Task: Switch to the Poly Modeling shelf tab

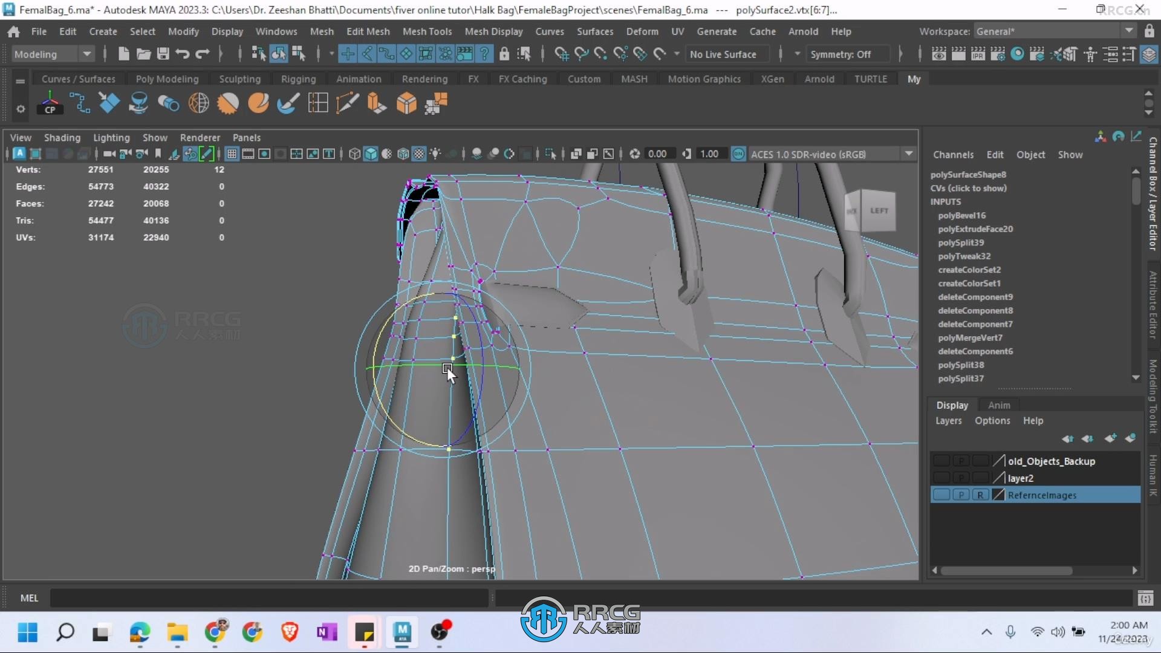Action: pyautogui.click(x=167, y=79)
